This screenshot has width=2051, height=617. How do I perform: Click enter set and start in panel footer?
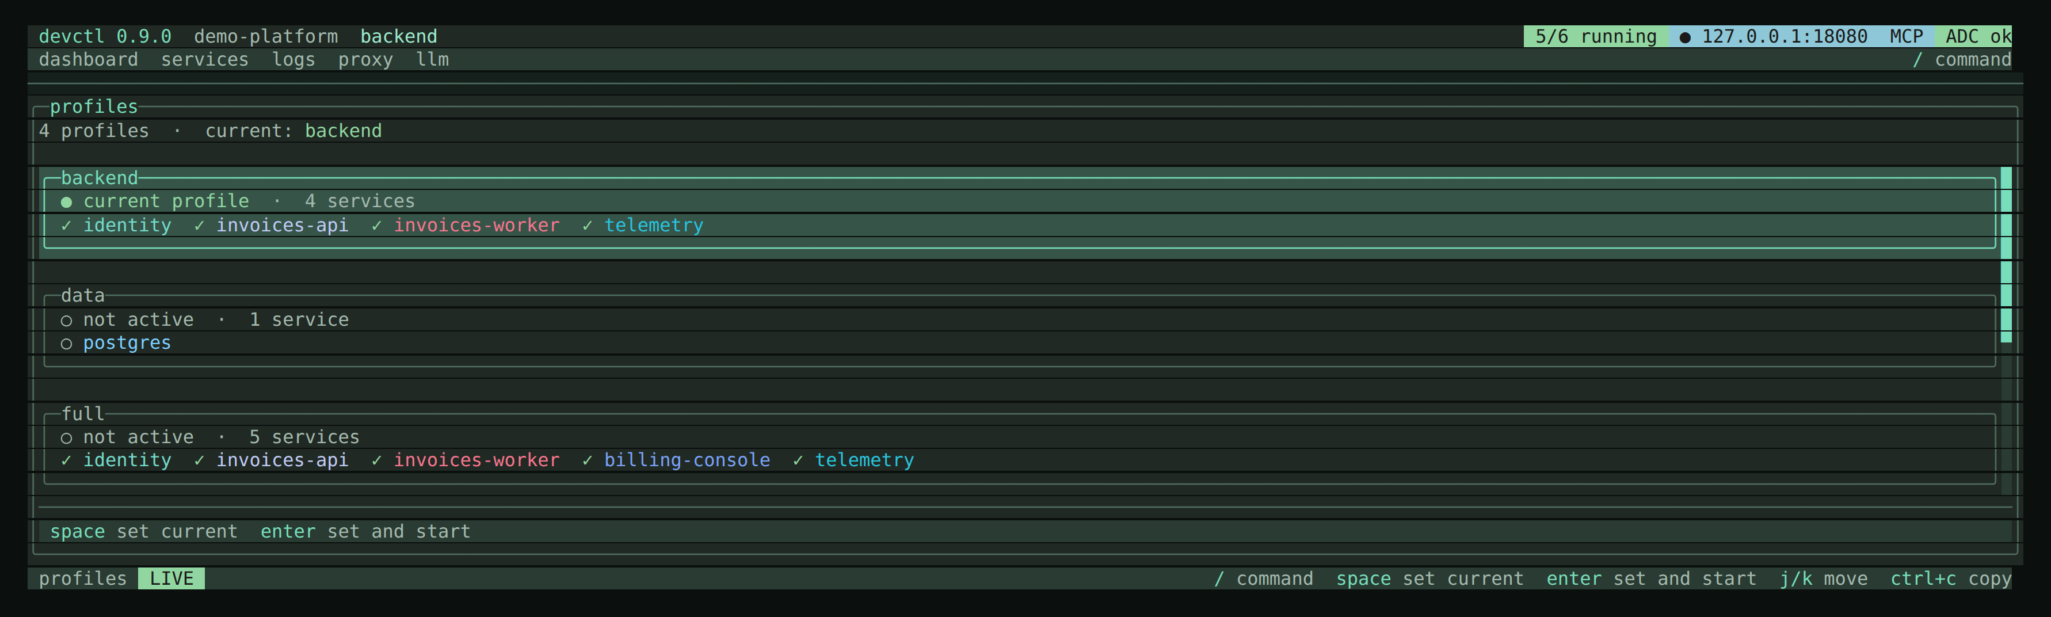click(365, 531)
